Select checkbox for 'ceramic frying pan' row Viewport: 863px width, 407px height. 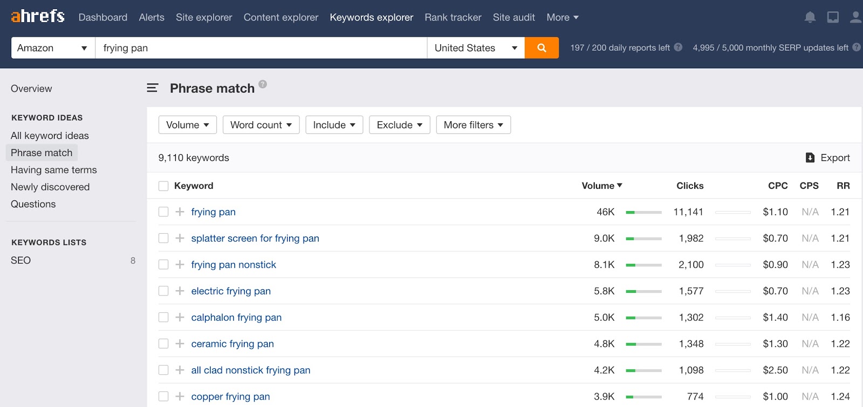[163, 344]
